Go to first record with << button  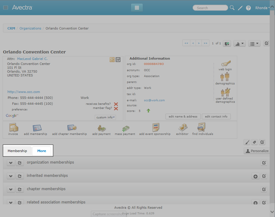[186, 43]
